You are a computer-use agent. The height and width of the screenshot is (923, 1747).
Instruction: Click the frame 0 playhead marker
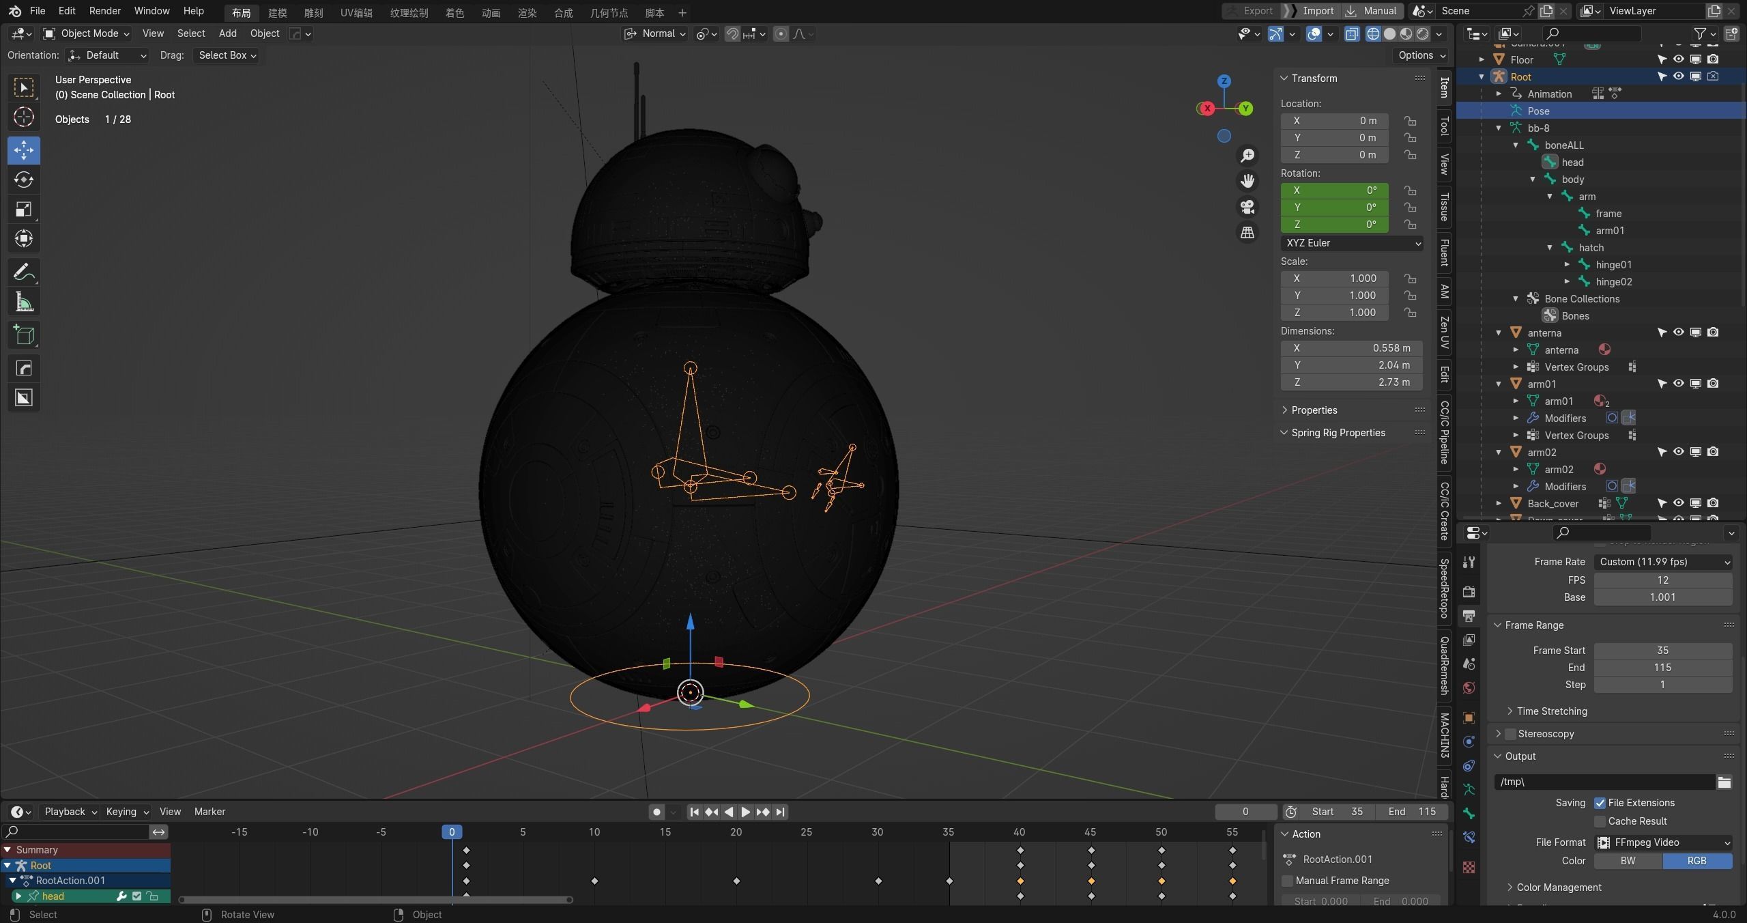click(x=452, y=832)
